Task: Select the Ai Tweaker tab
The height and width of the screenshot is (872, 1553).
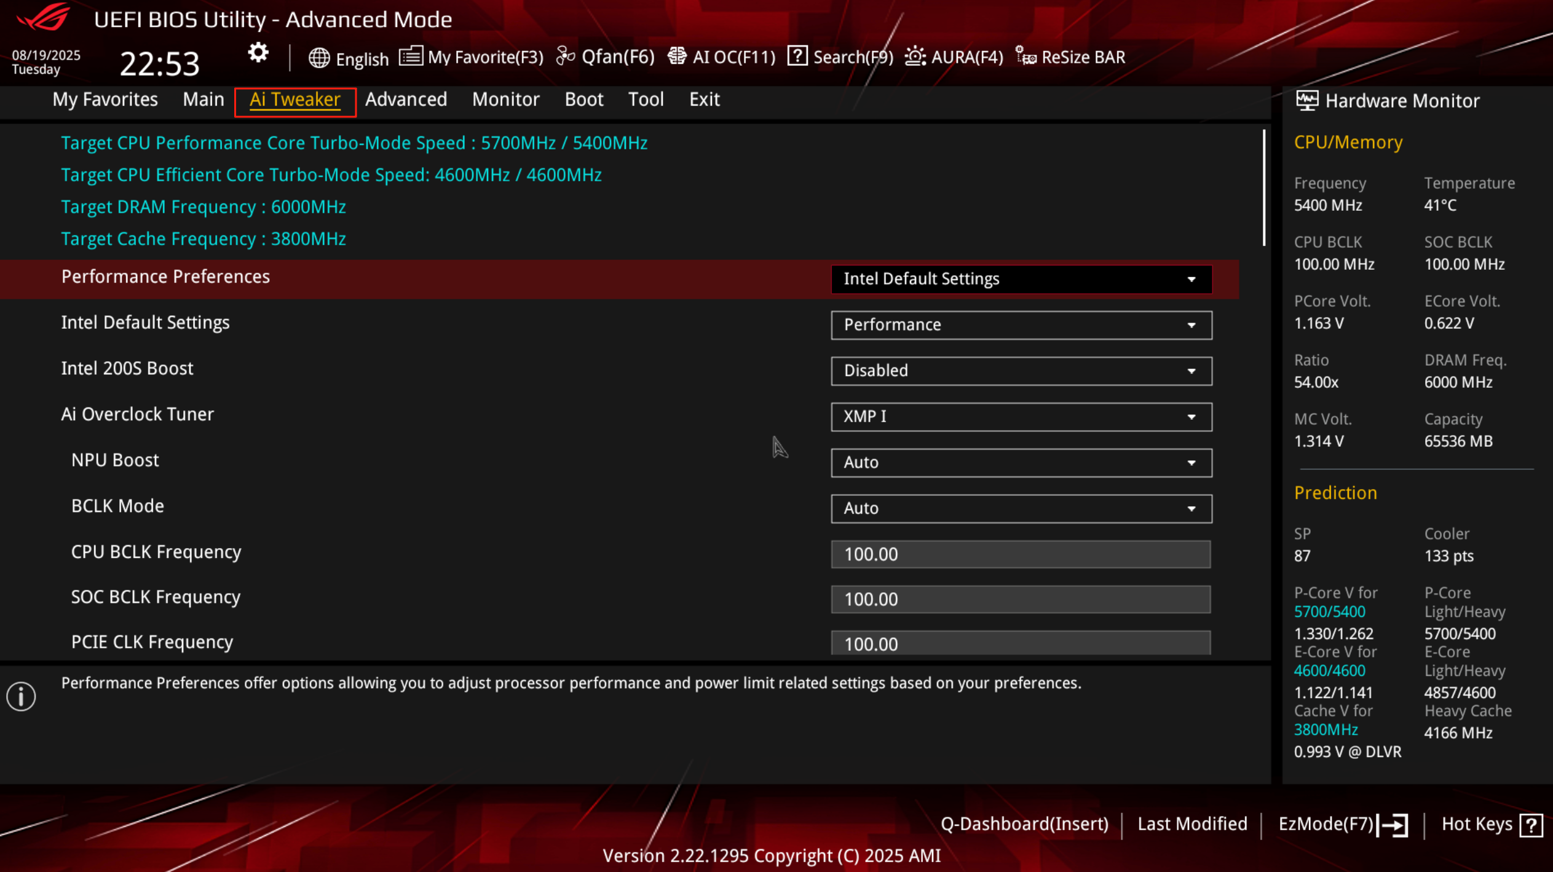Action: 295,100
